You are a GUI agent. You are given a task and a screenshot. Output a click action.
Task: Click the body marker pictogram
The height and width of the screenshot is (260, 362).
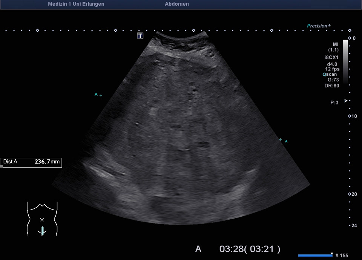tap(42, 219)
